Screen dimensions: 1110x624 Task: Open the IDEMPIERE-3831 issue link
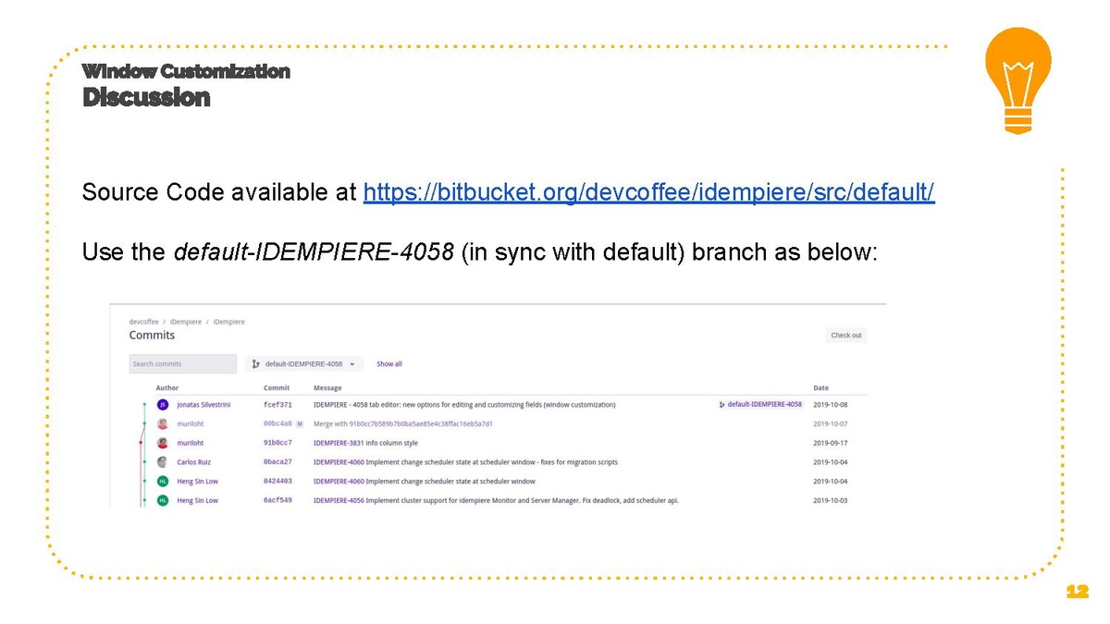[339, 443]
